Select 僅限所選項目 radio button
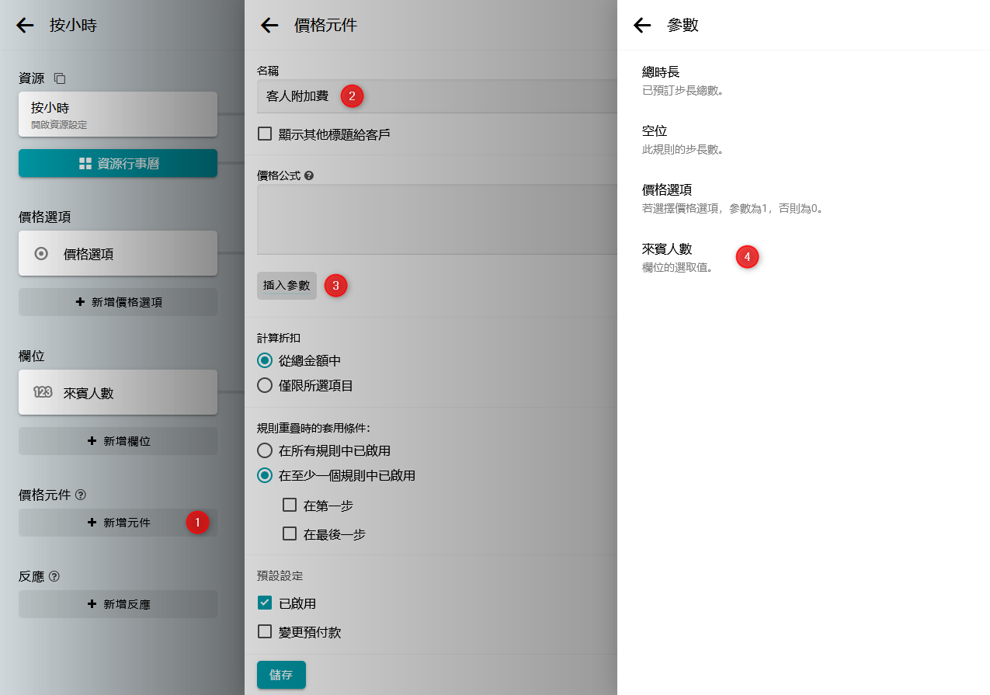990x695 pixels. click(265, 385)
